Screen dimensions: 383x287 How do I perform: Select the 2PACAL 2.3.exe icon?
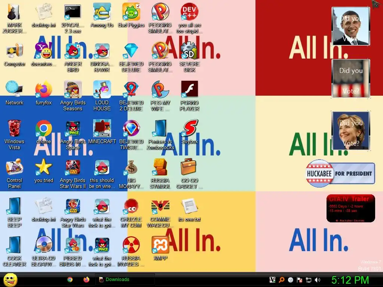(73, 18)
